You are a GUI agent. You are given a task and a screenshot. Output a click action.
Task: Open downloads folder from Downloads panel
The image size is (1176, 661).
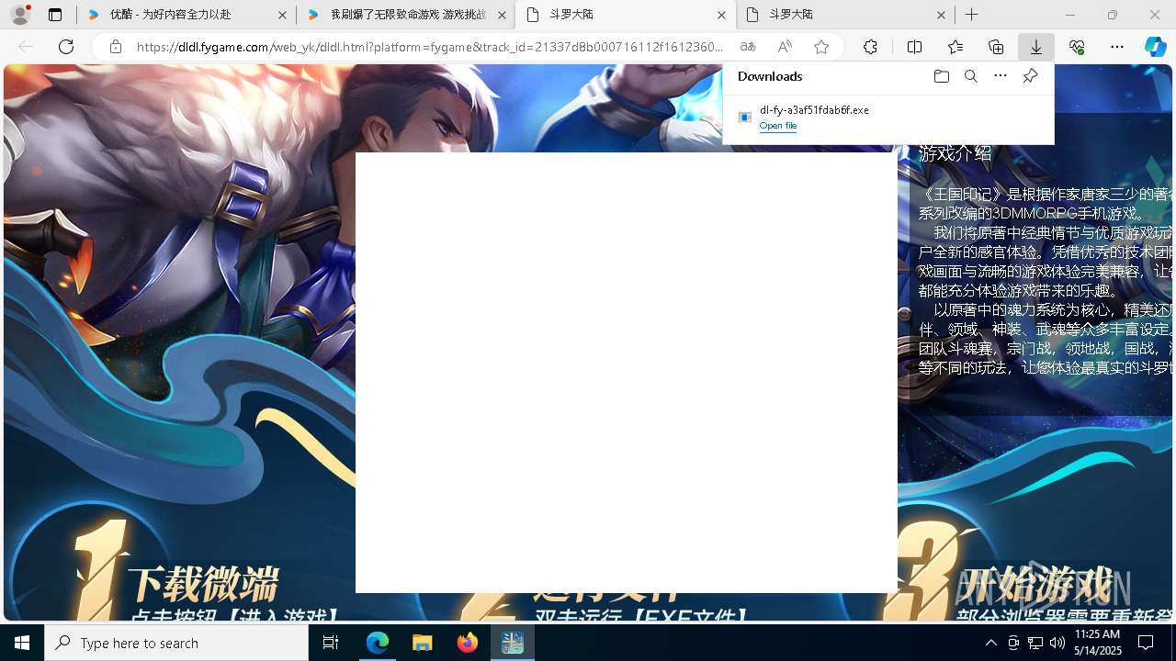(941, 76)
